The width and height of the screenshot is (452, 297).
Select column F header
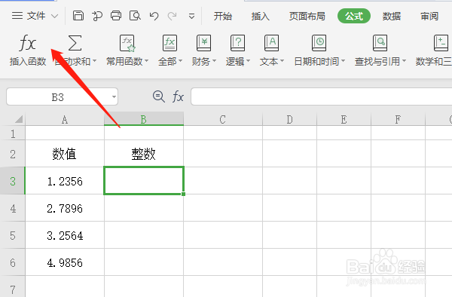click(x=398, y=119)
